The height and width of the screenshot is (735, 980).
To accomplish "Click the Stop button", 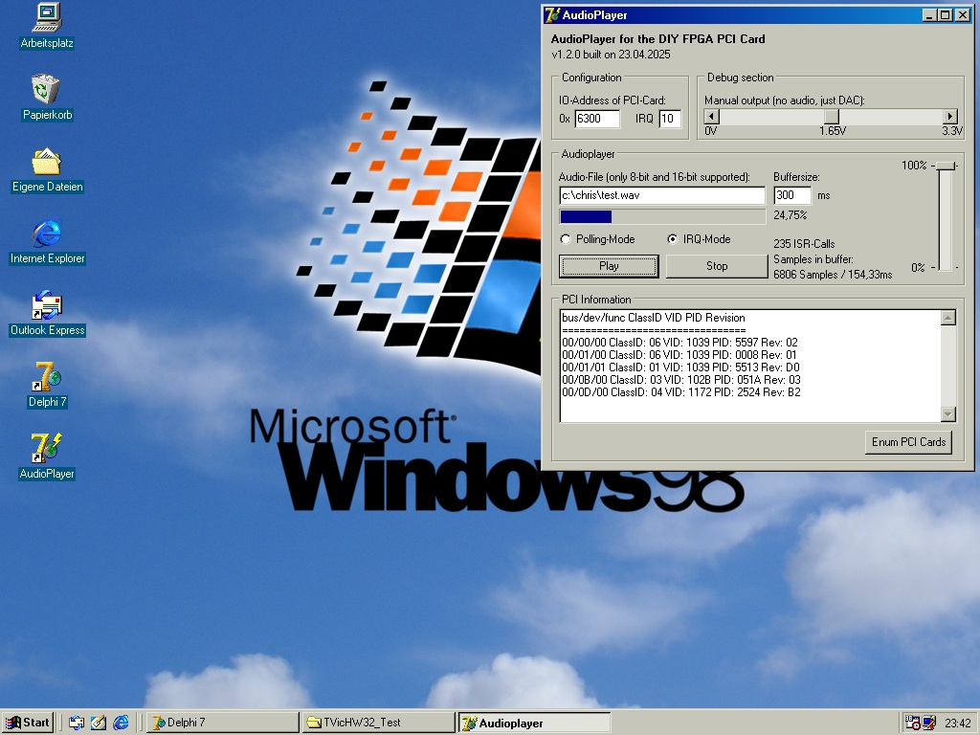I will click(717, 266).
